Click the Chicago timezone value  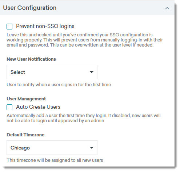coord(20,148)
